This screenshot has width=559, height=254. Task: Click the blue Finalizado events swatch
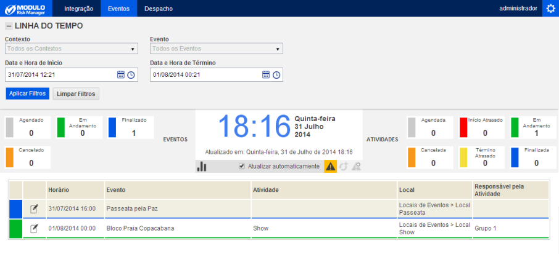(x=112, y=127)
